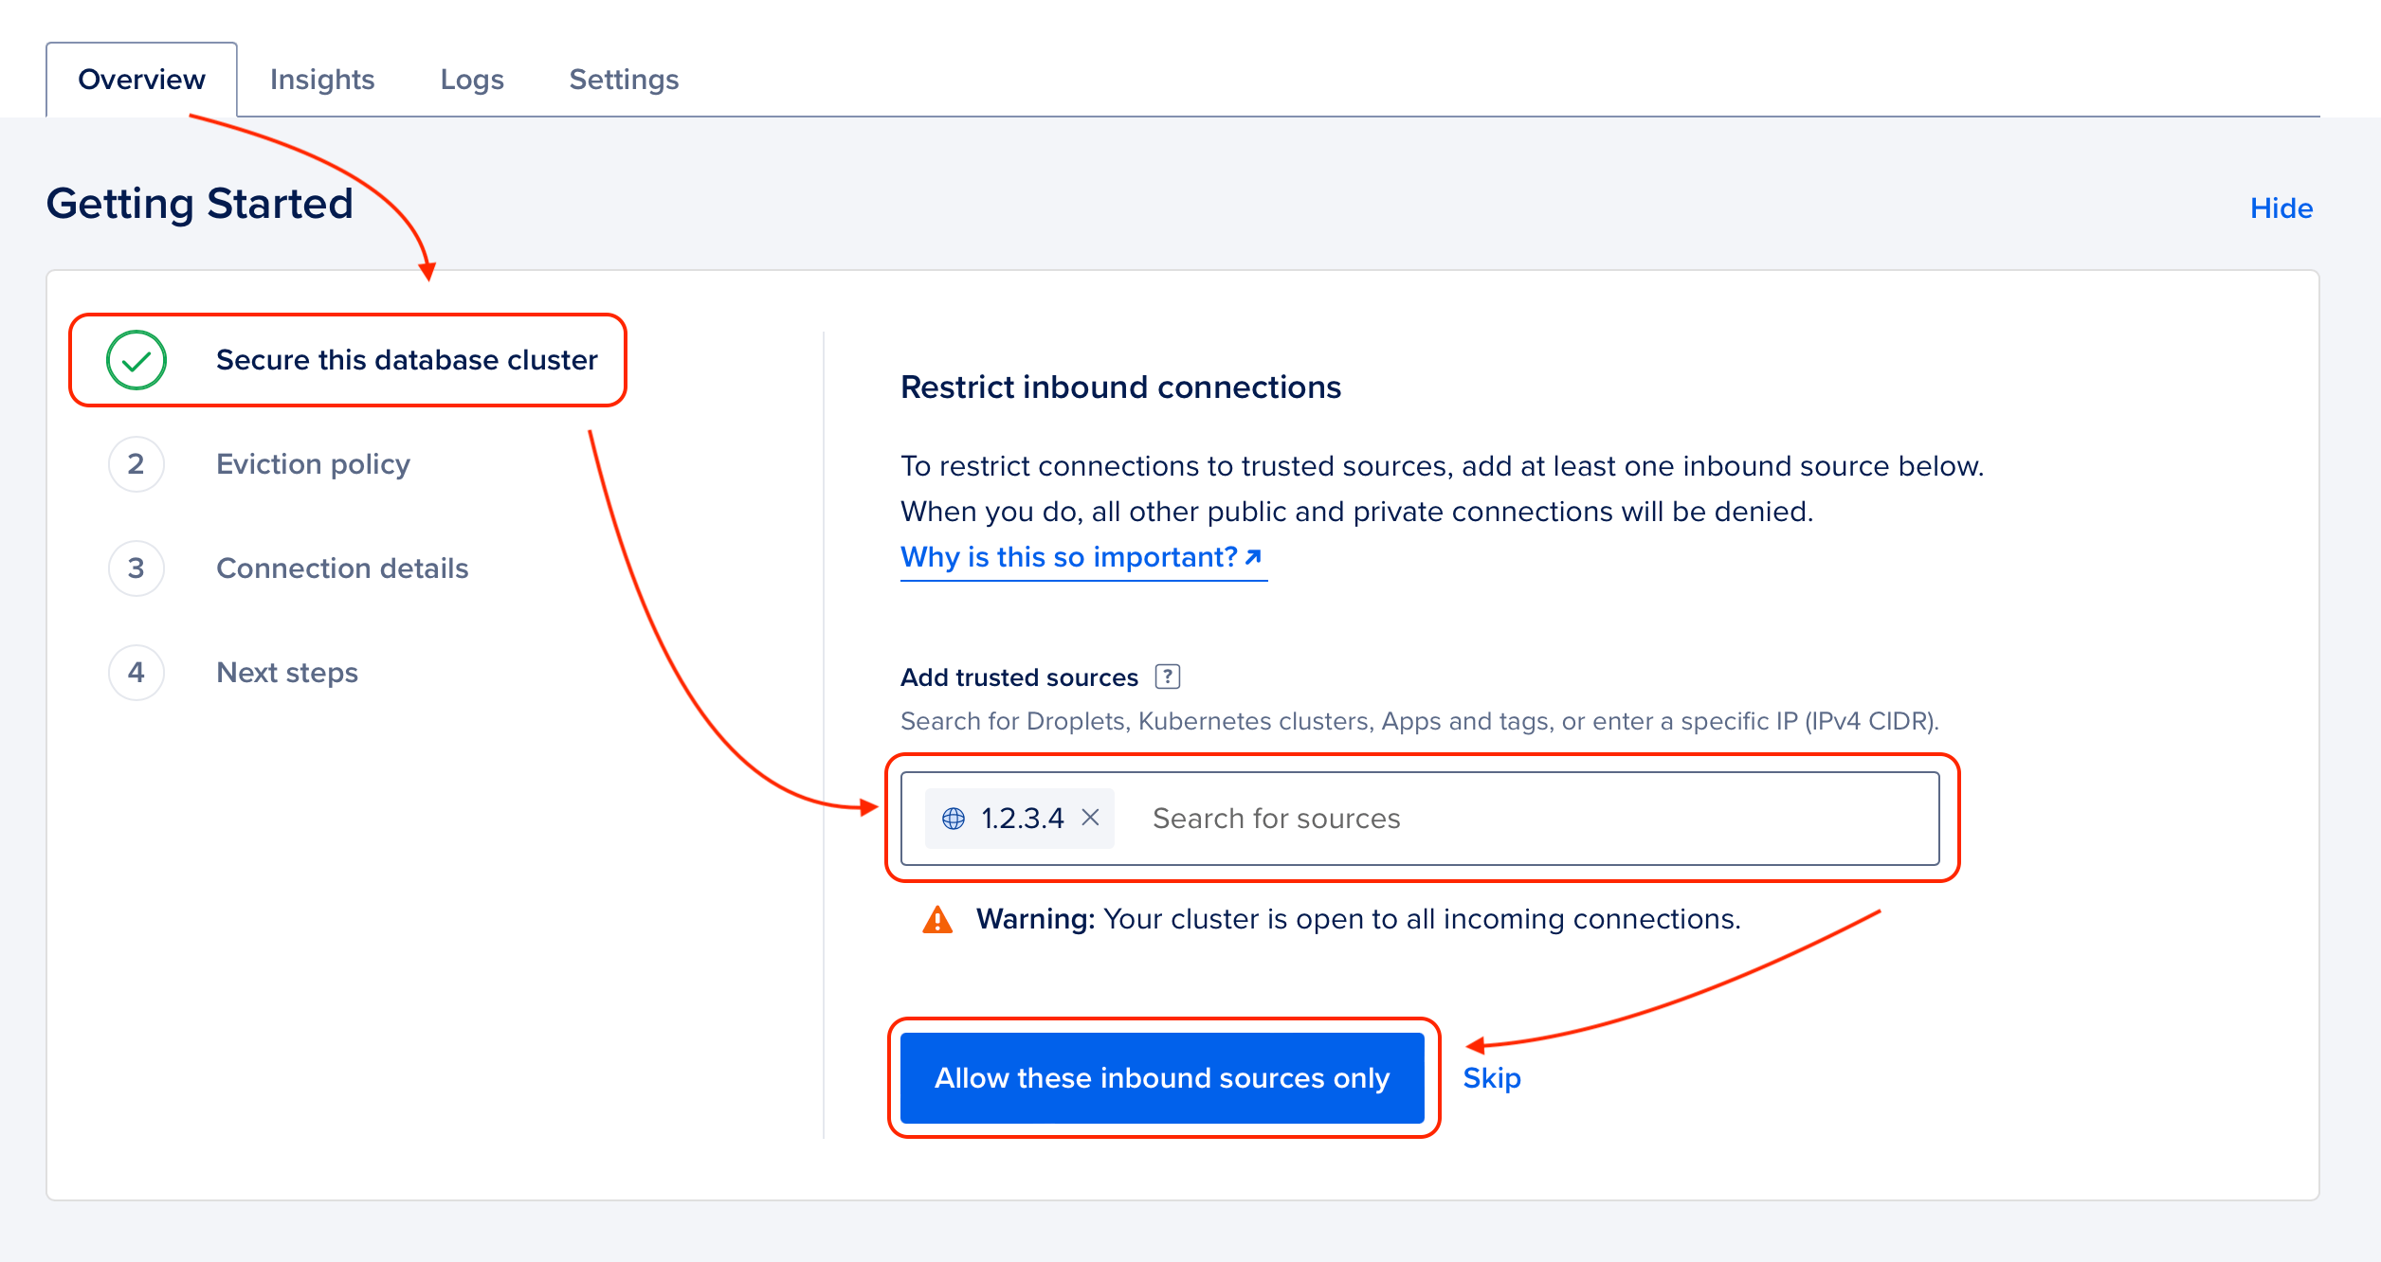Click the step 3 number circle
2381x1262 pixels.
point(136,568)
